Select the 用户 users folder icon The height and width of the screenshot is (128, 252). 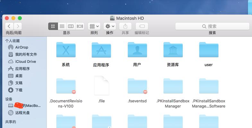click(137, 50)
